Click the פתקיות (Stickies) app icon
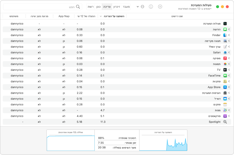 click(x=225, y=81)
